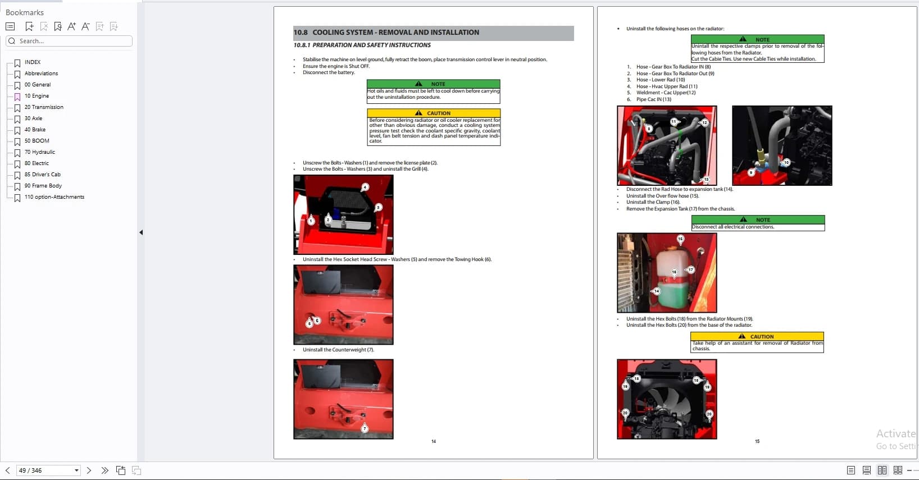Screen dimensions: 919x480
Task: Switch to two-page continuous view
Action: 898,470
